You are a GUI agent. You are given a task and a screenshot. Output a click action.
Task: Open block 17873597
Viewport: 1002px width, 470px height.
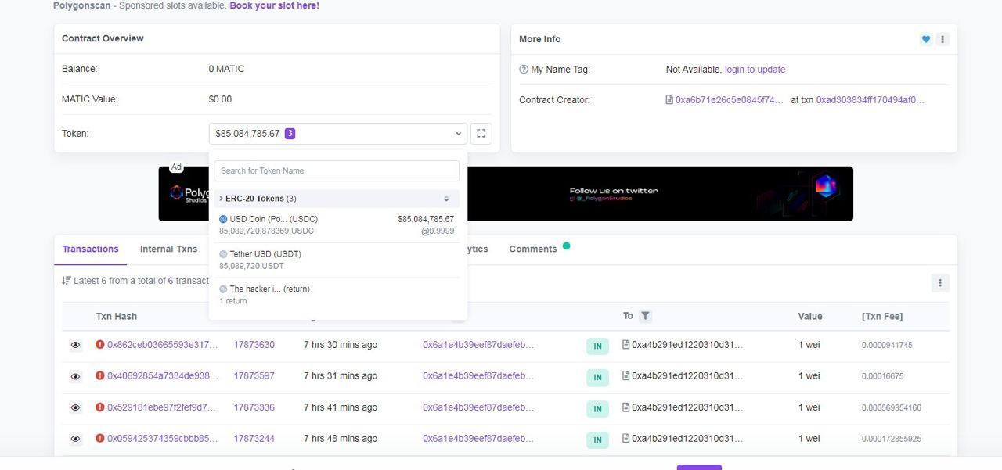254,376
